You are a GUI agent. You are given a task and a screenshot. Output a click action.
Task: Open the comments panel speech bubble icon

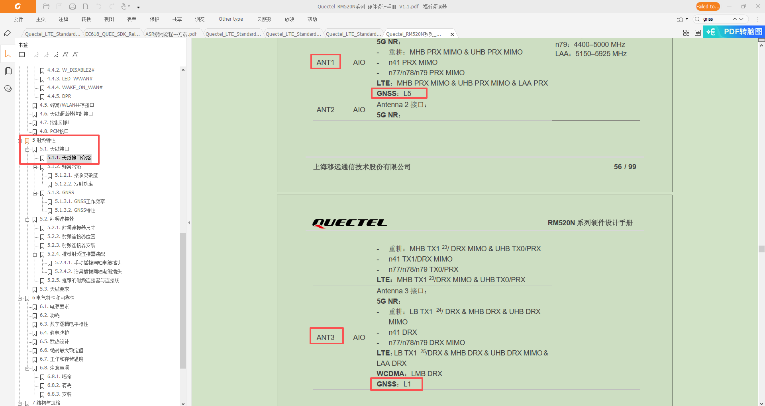pyautogui.click(x=8, y=89)
